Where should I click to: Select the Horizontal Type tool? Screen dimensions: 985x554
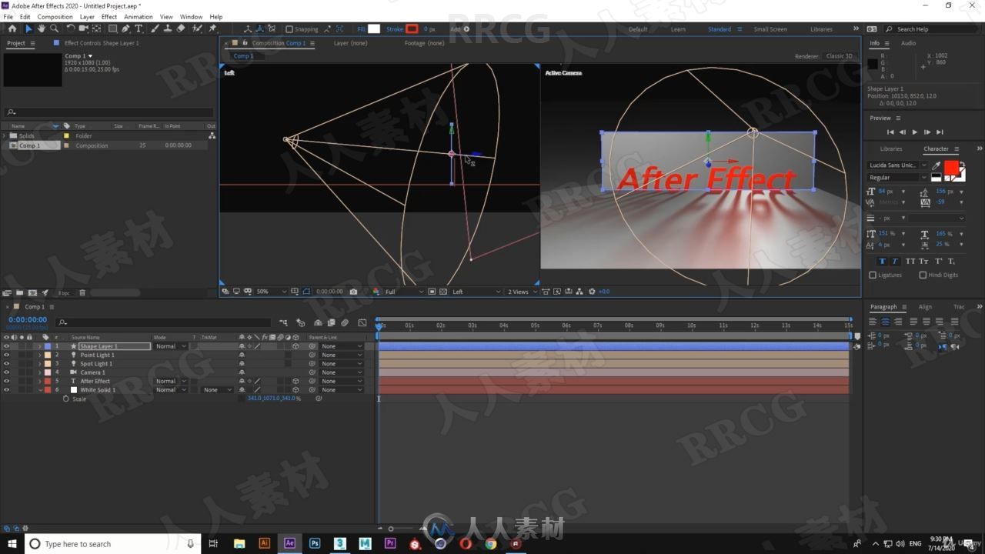[139, 28]
